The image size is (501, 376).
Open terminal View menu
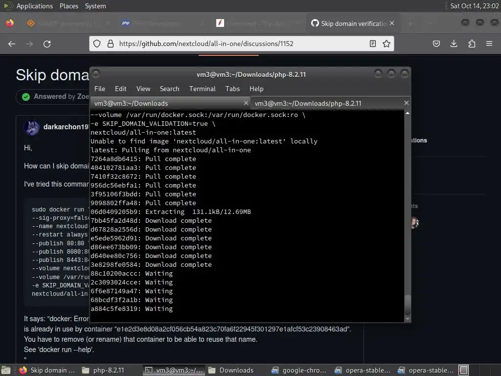143,89
